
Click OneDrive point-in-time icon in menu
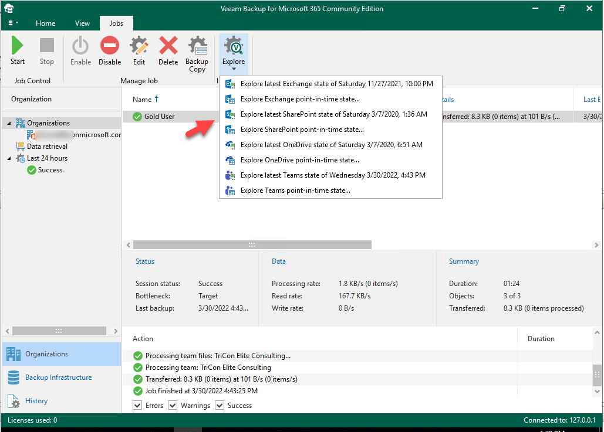(x=230, y=160)
